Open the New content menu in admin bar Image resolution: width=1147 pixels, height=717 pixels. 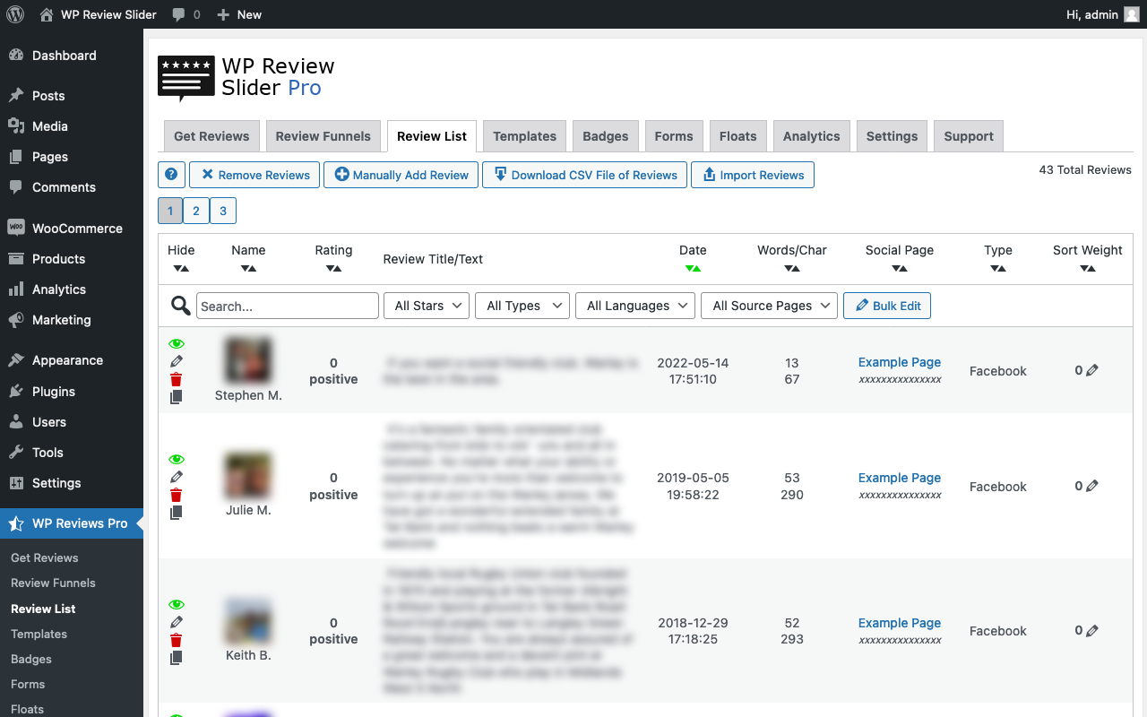pos(239,14)
